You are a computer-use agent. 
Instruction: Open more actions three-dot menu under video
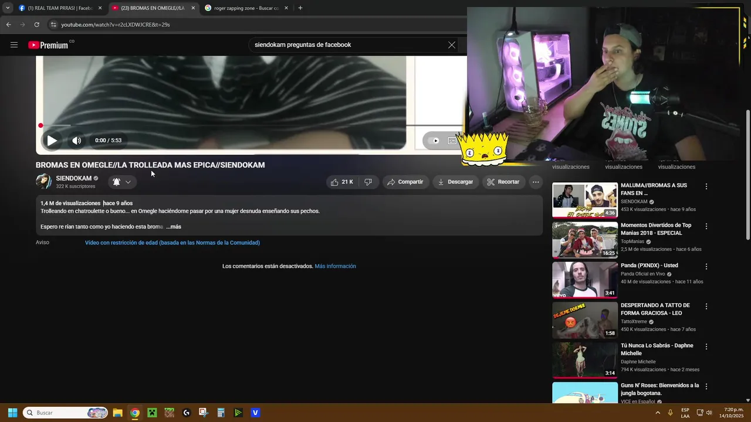(536, 182)
